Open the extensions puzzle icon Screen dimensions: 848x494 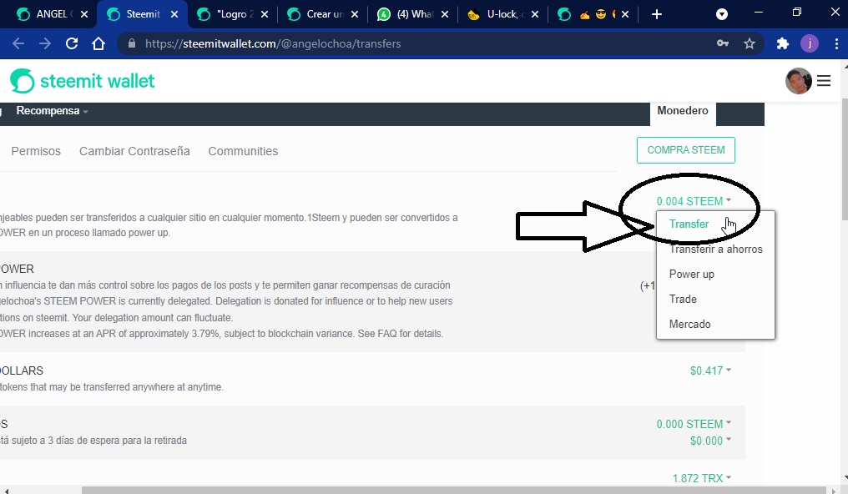[783, 43]
